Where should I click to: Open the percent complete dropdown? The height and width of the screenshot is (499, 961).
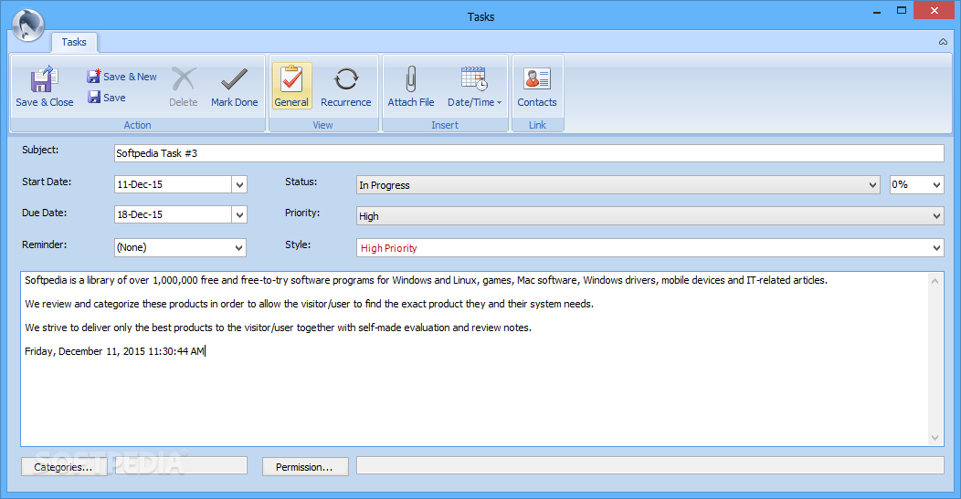936,184
